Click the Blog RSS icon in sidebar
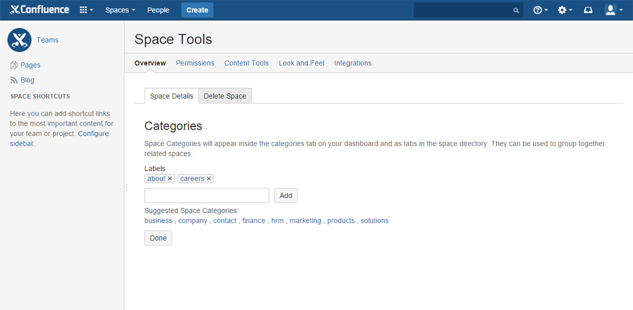 click(14, 80)
